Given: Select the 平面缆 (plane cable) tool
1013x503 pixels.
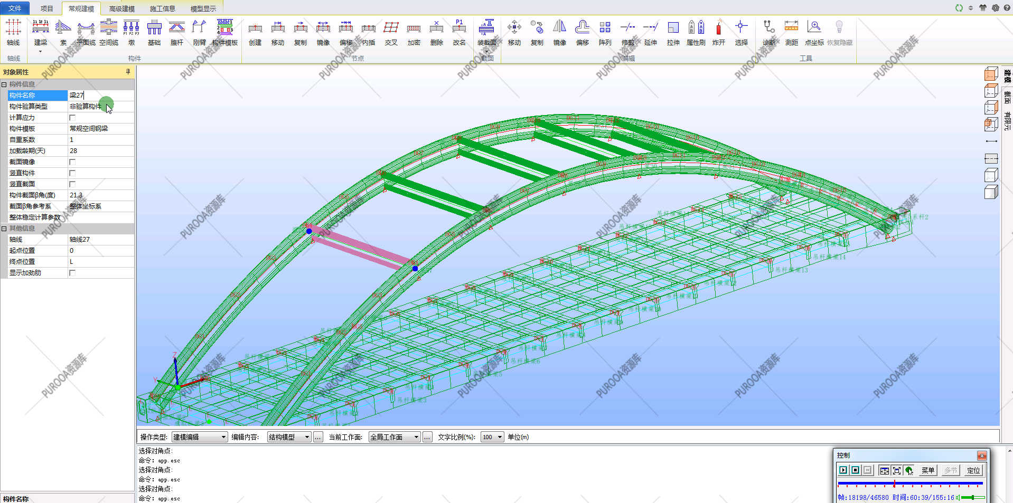Looking at the screenshot, I should point(86,32).
